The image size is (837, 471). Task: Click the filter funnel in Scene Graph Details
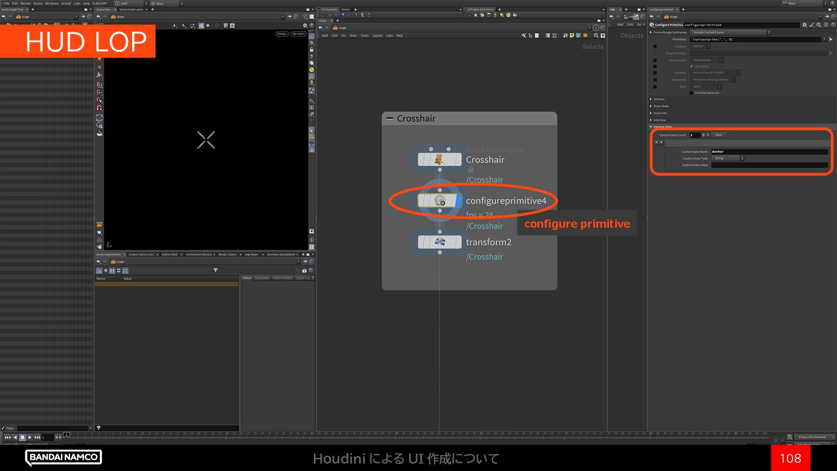(215, 270)
